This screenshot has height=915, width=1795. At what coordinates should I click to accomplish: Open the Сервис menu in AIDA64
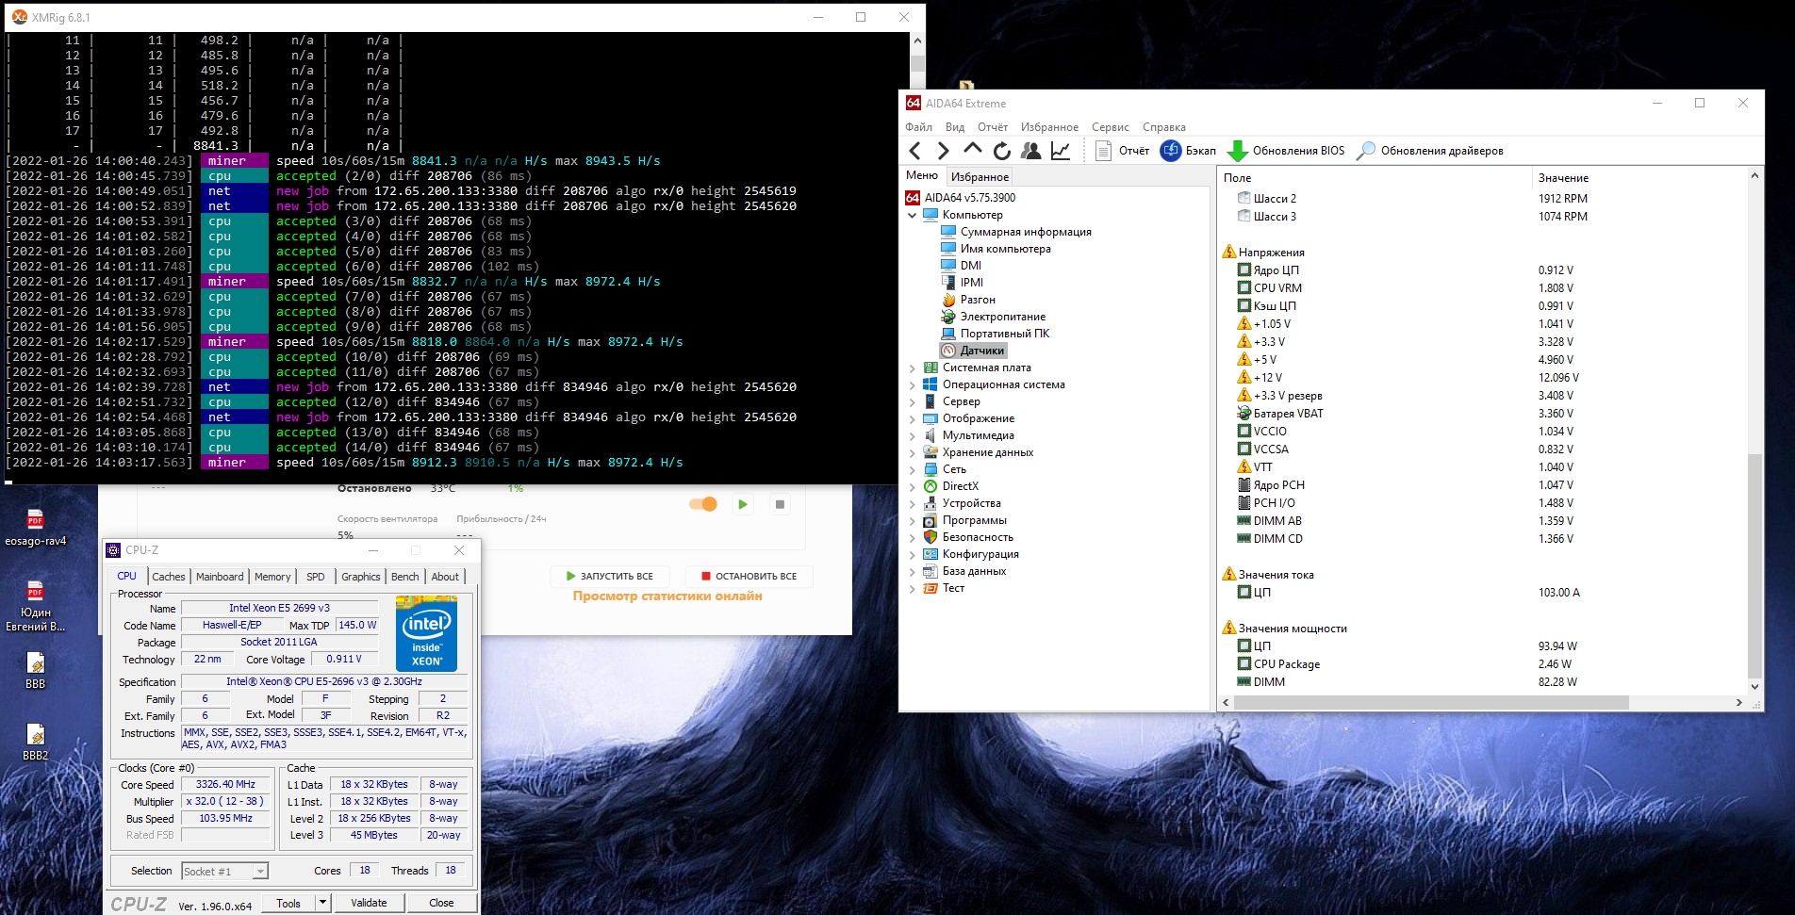[x=1111, y=127]
